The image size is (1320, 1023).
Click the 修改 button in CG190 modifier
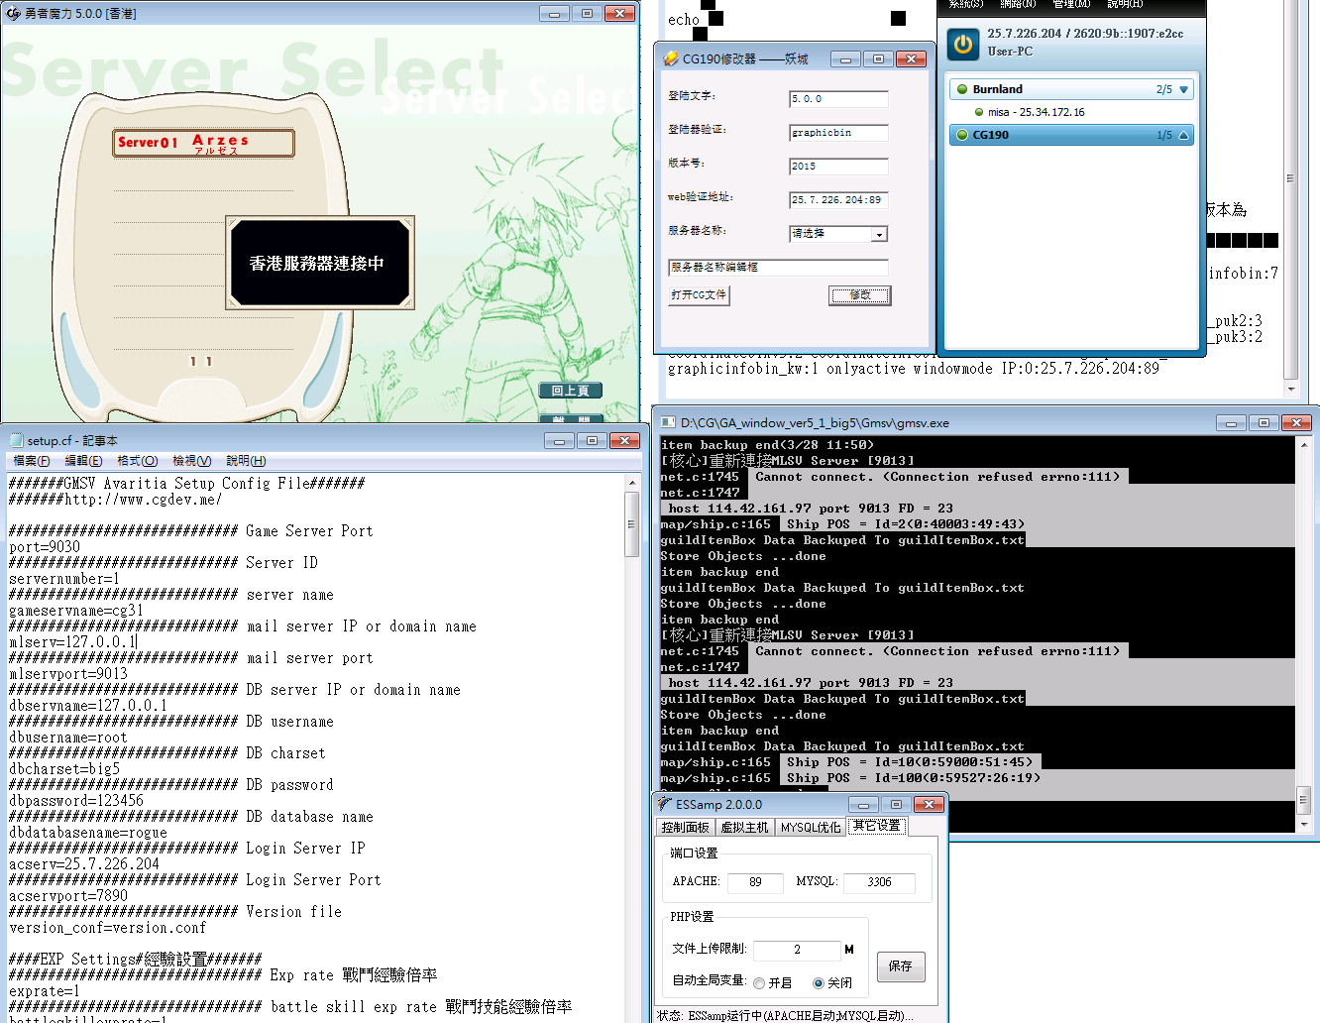pyautogui.click(x=859, y=295)
